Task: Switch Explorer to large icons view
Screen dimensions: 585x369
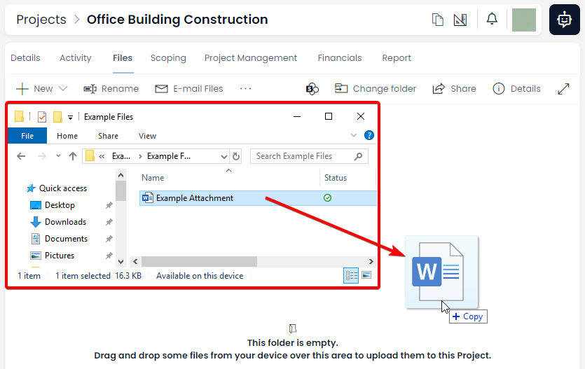Action: coord(366,276)
